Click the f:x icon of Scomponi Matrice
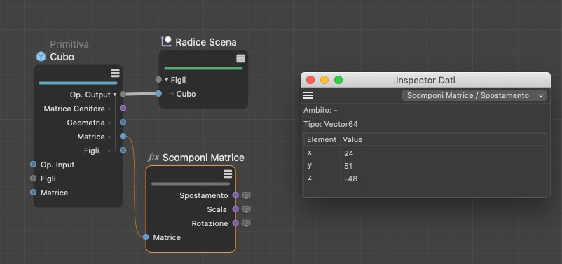This screenshot has height=264, width=562. (x=153, y=158)
